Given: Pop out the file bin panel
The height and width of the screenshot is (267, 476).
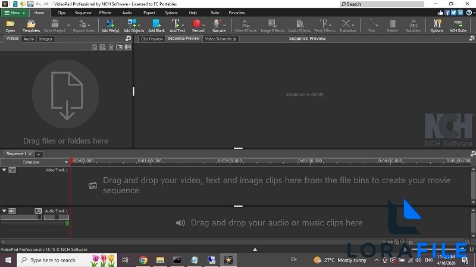Looking at the screenshot, I should tap(129, 38).
